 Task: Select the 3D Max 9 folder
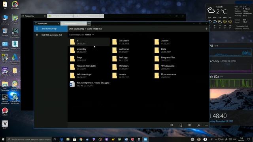131,42
